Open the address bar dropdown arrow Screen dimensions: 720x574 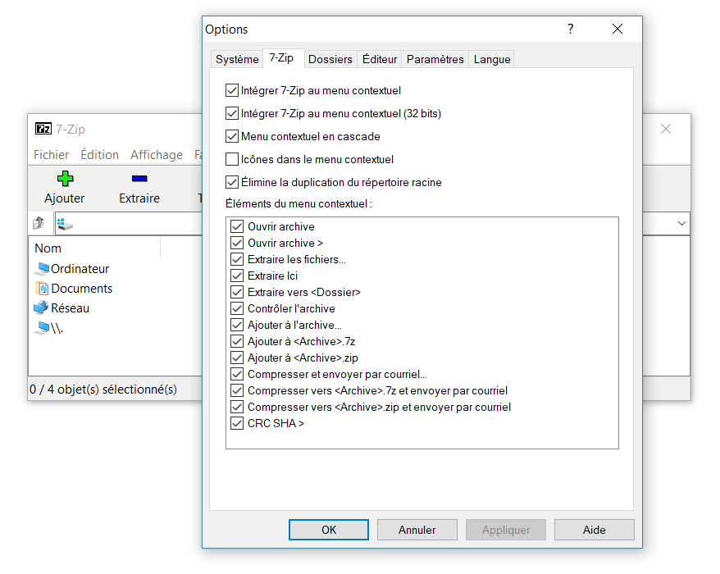(x=681, y=224)
